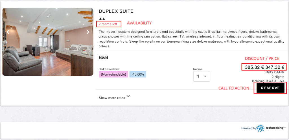Viewport: 289px width, 140px height.
Task: Open the Rooms quantity dropdown
Action: coord(202,76)
